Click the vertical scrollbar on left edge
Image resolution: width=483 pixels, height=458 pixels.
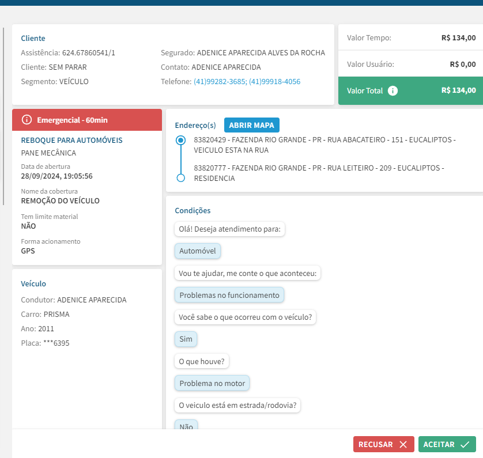pyautogui.click(x=3, y=115)
